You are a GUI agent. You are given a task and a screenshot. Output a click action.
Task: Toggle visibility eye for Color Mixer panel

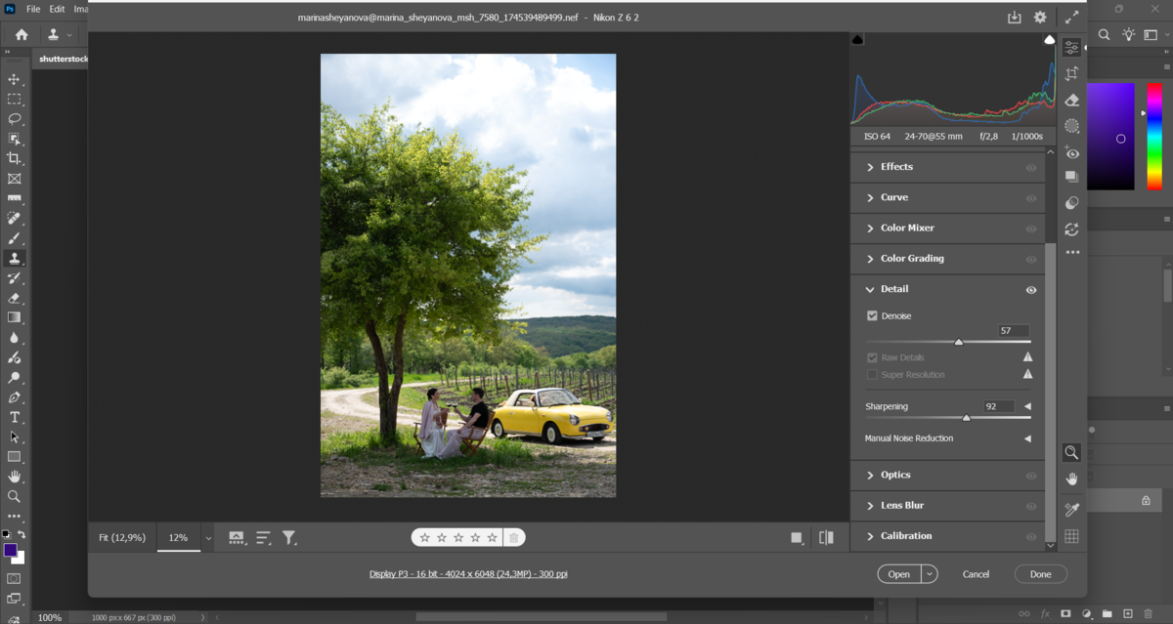click(x=1031, y=229)
